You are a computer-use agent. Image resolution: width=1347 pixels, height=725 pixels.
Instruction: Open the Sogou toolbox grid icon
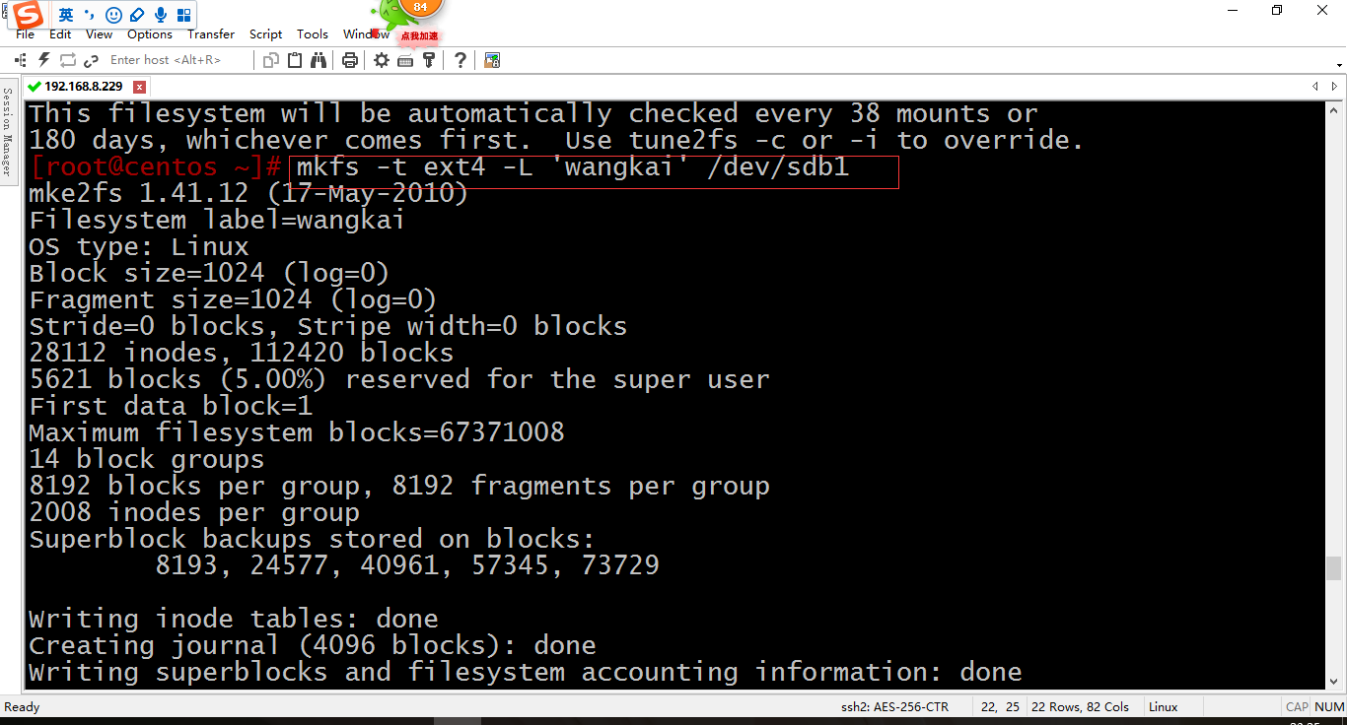click(184, 15)
